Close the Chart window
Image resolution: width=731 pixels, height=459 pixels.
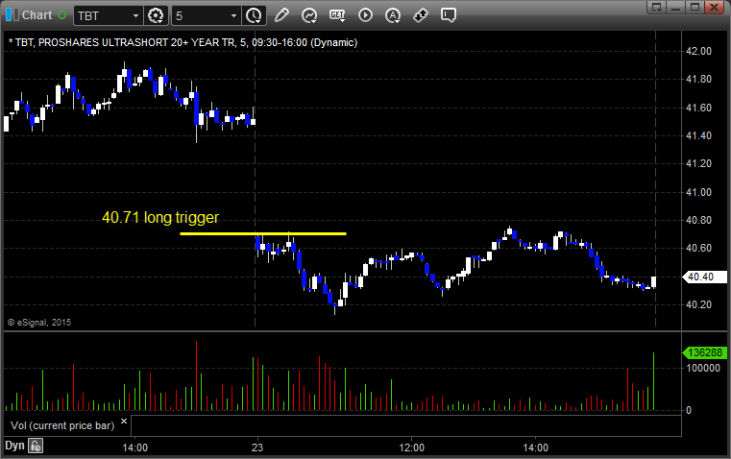(x=715, y=7)
